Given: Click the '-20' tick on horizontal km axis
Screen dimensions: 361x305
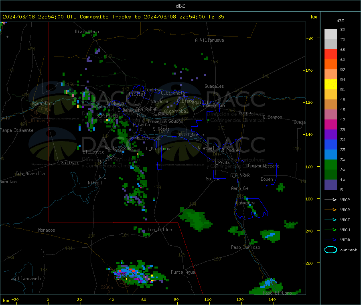Looking at the screenshot, I should 15,299.
